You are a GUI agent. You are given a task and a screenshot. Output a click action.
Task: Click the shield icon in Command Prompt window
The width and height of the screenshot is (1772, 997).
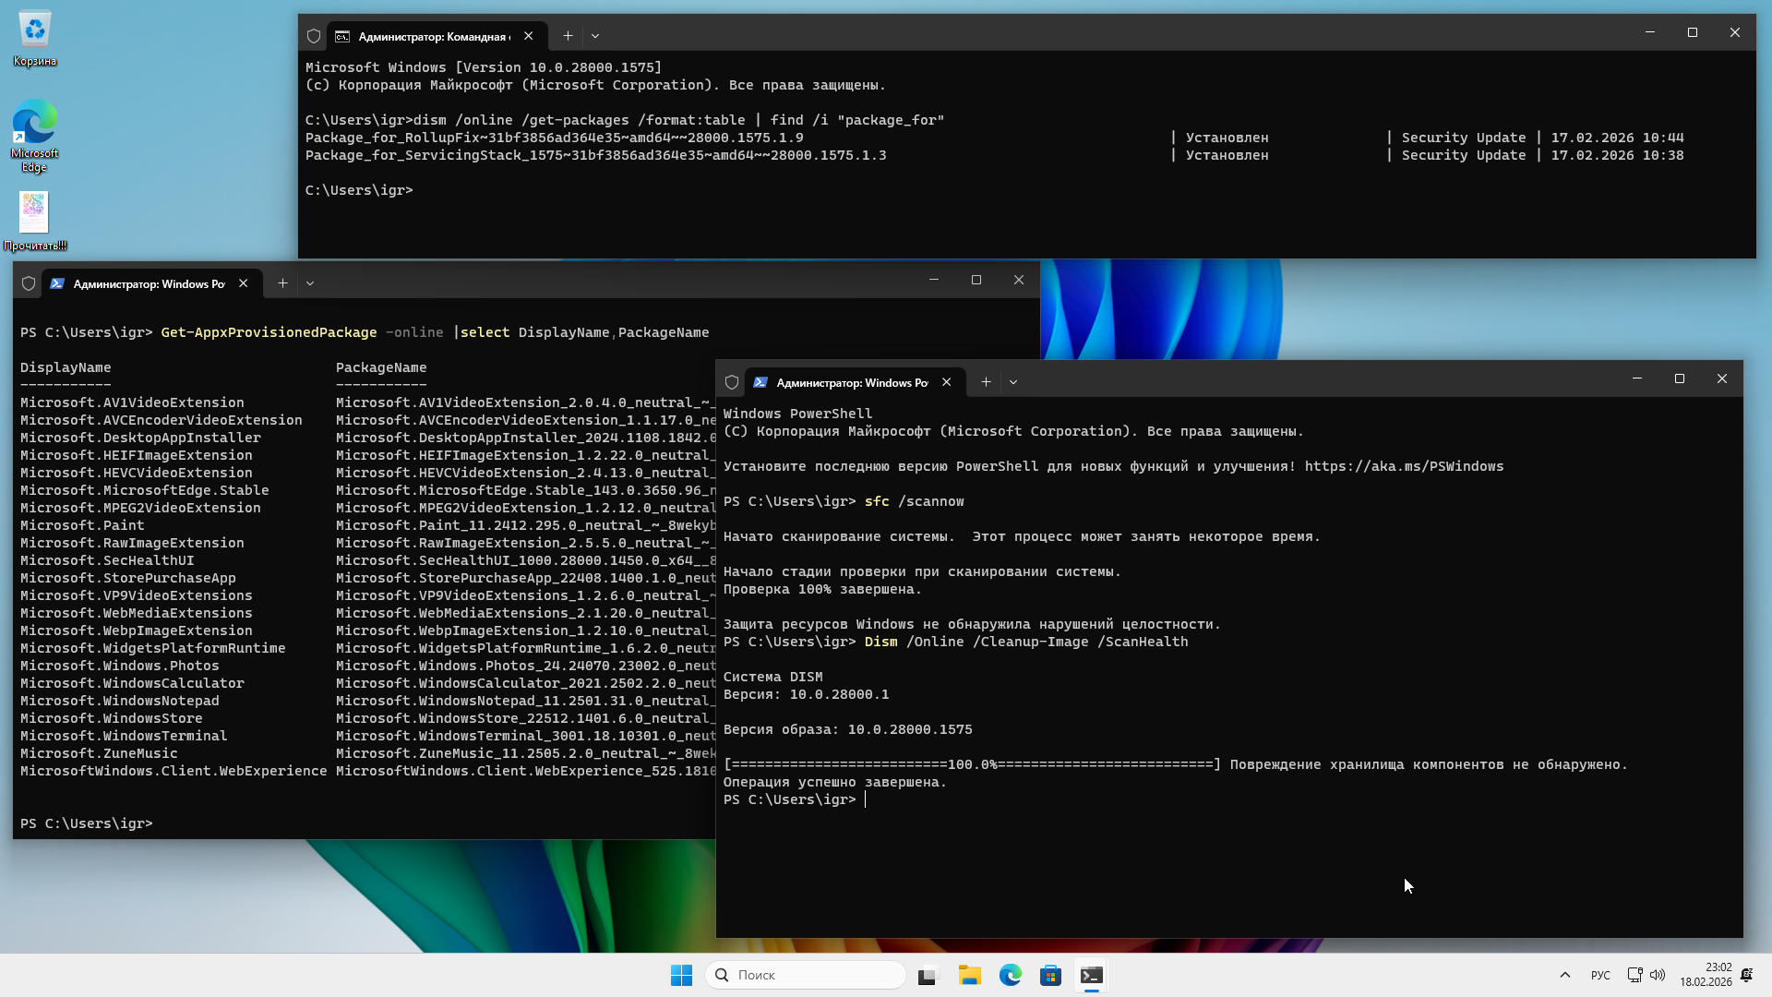tap(314, 36)
